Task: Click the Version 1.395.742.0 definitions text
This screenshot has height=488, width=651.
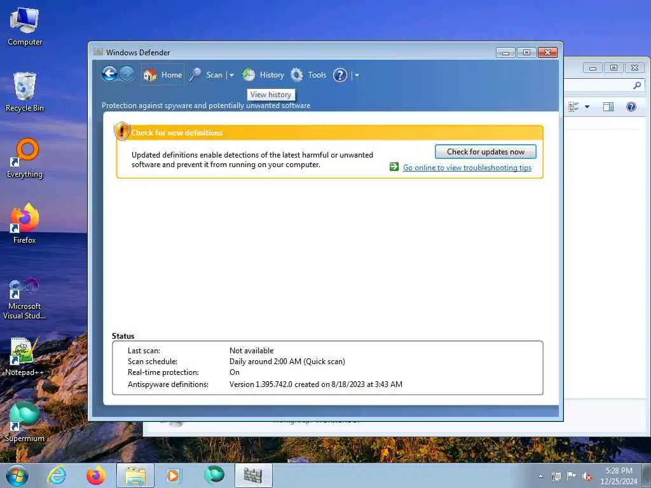Action: tap(316, 384)
